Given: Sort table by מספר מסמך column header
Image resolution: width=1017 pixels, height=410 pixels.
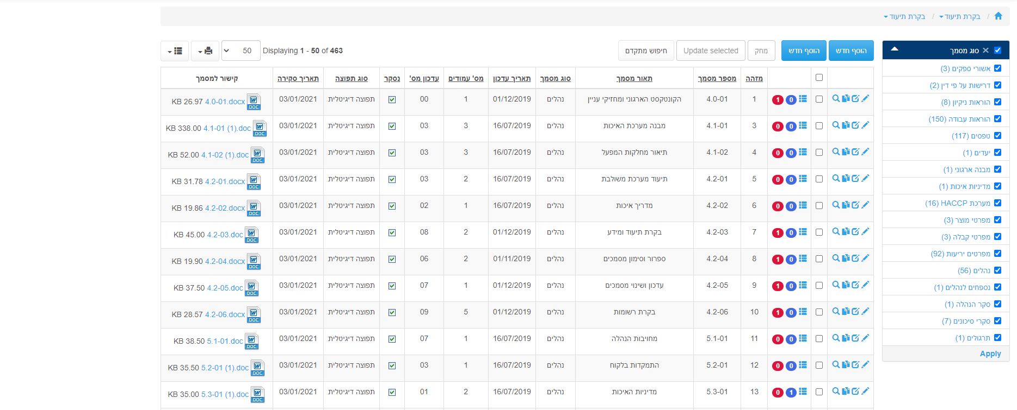Looking at the screenshot, I should point(717,78).
